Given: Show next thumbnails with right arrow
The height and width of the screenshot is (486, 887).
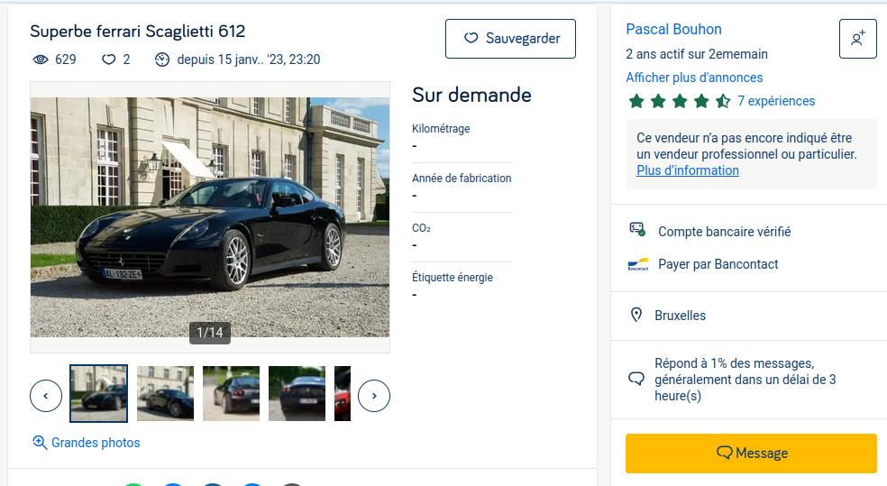Looking at the screenshot, I should pyautogui.click(x=374, y=395).
